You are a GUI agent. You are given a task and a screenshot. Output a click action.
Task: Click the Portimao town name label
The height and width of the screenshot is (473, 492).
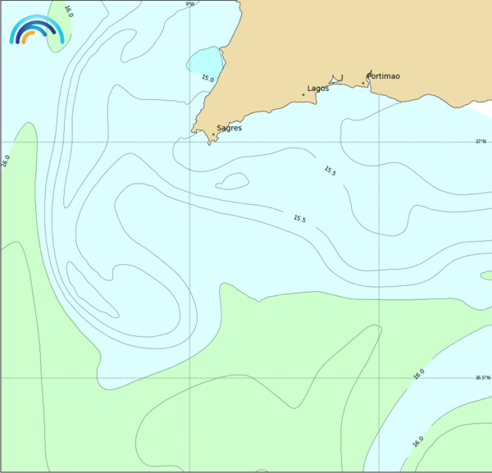point(384,76)
